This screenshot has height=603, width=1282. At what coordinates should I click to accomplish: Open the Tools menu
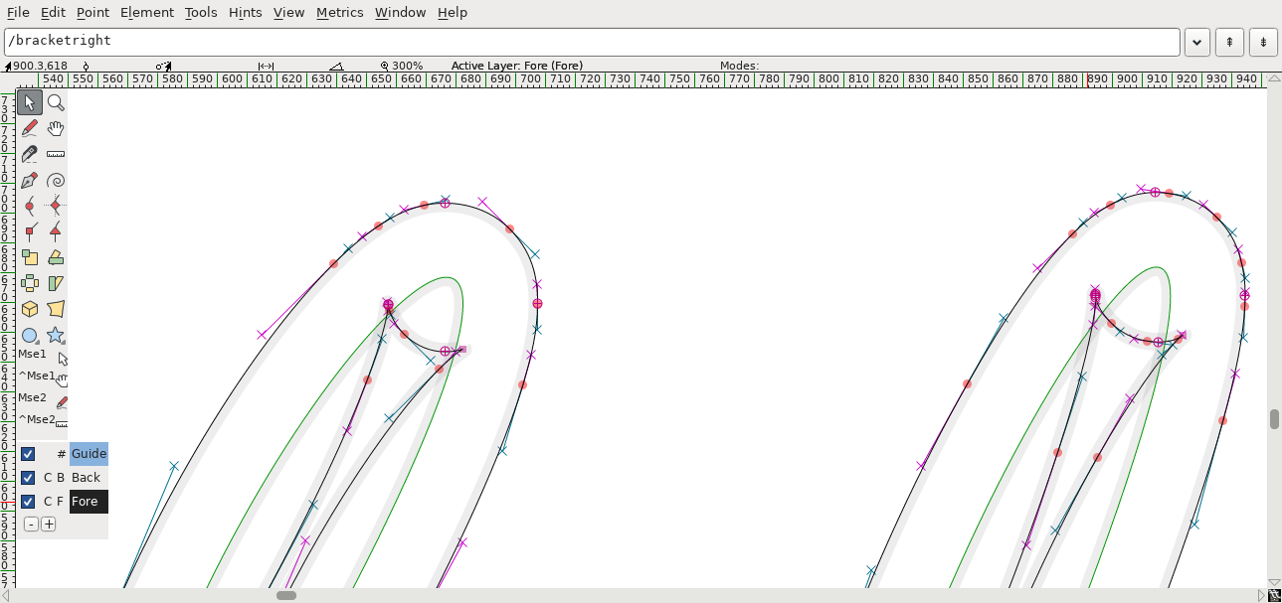201,12
